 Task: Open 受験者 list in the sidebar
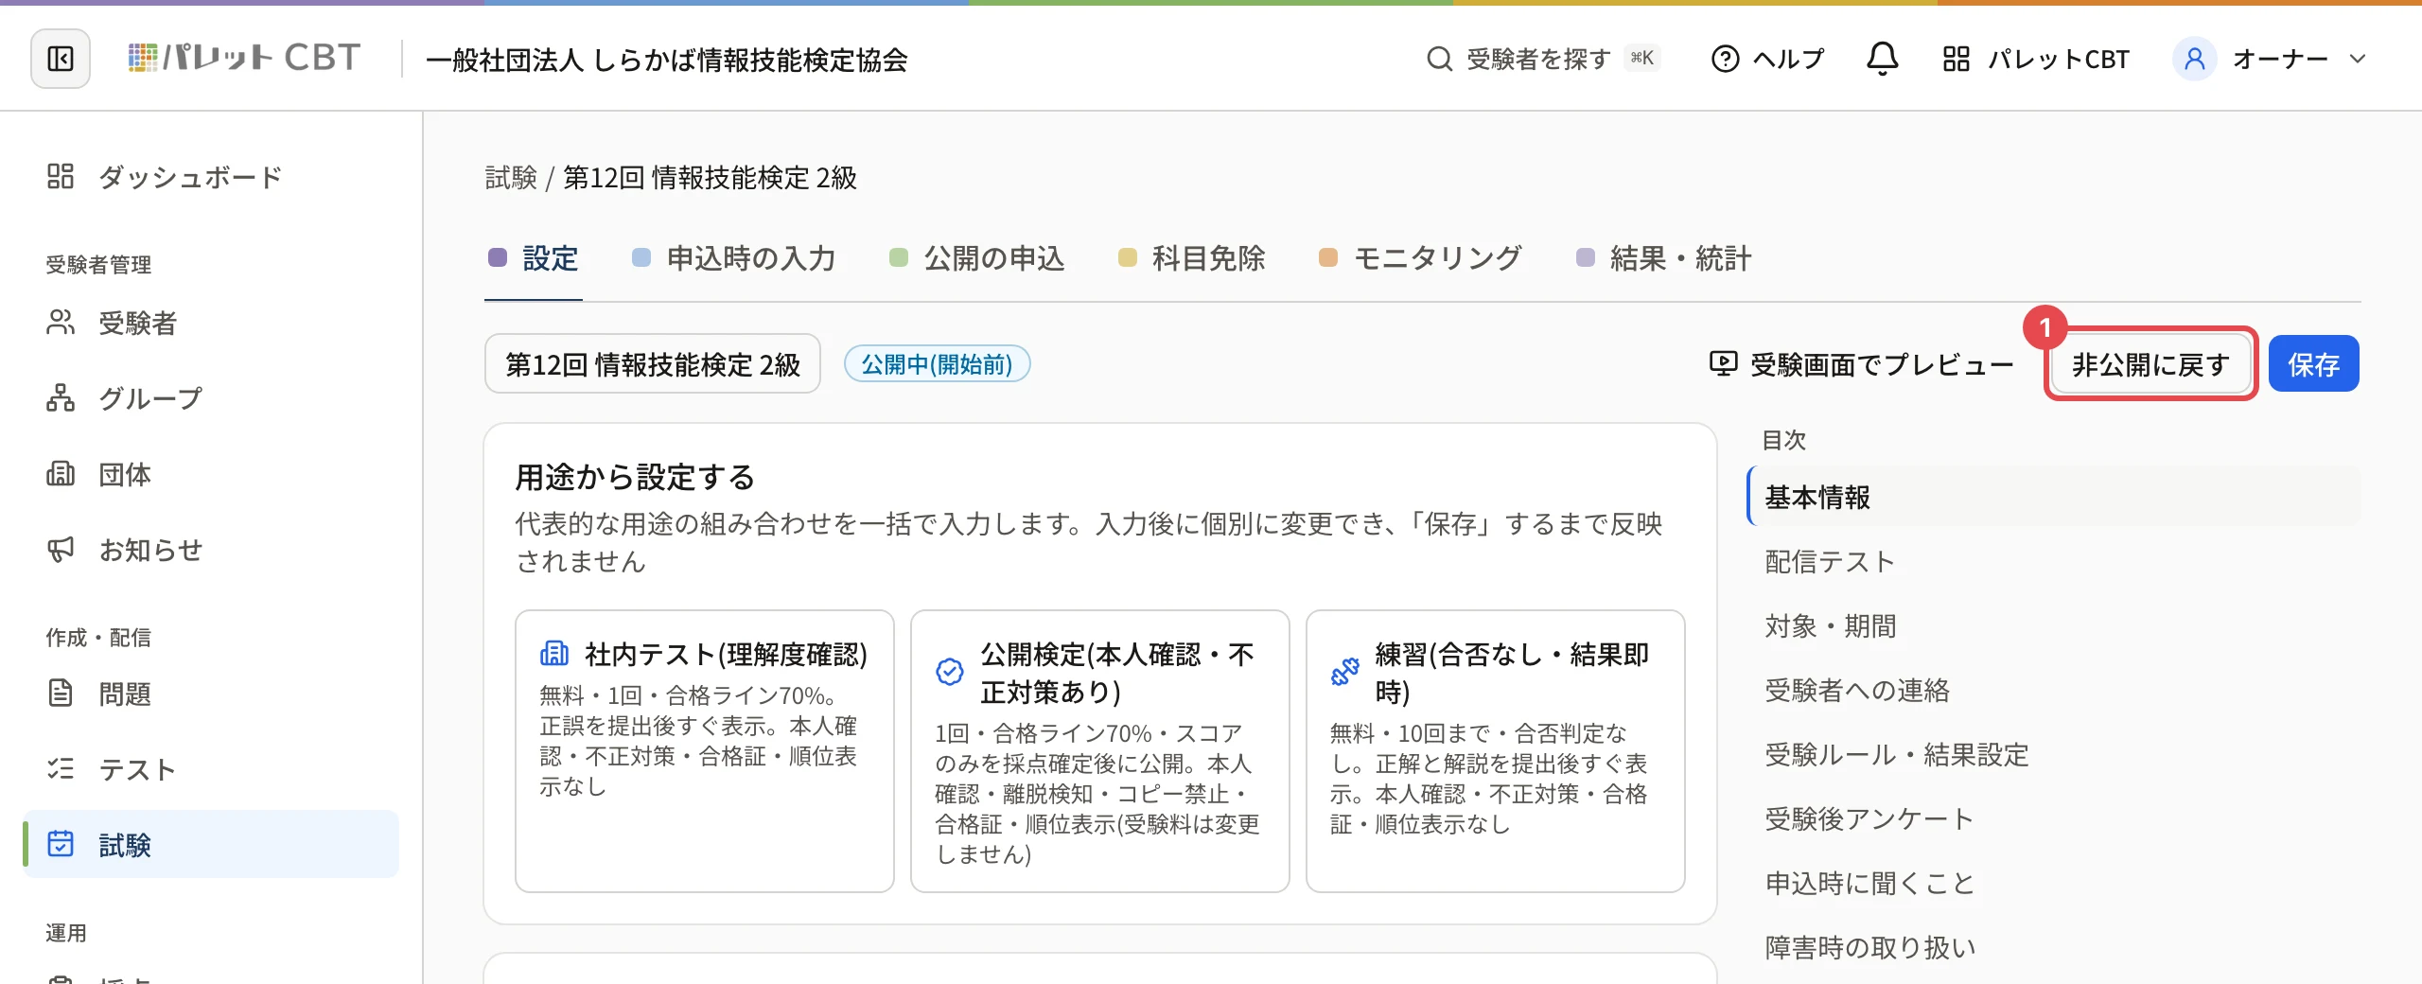click(x=211, y=323)
